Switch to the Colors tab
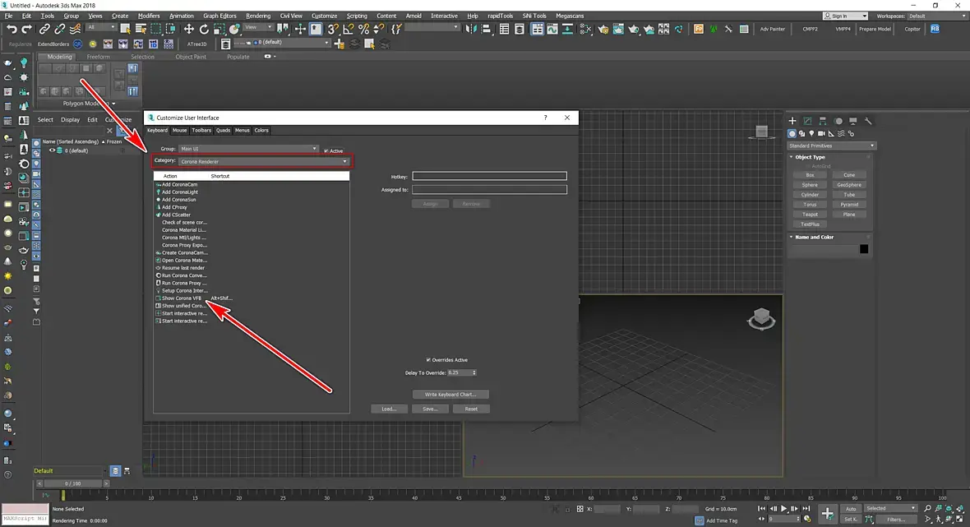Image resolution: width=970 pixels, height=527 pixels. [x=261, y=131]
